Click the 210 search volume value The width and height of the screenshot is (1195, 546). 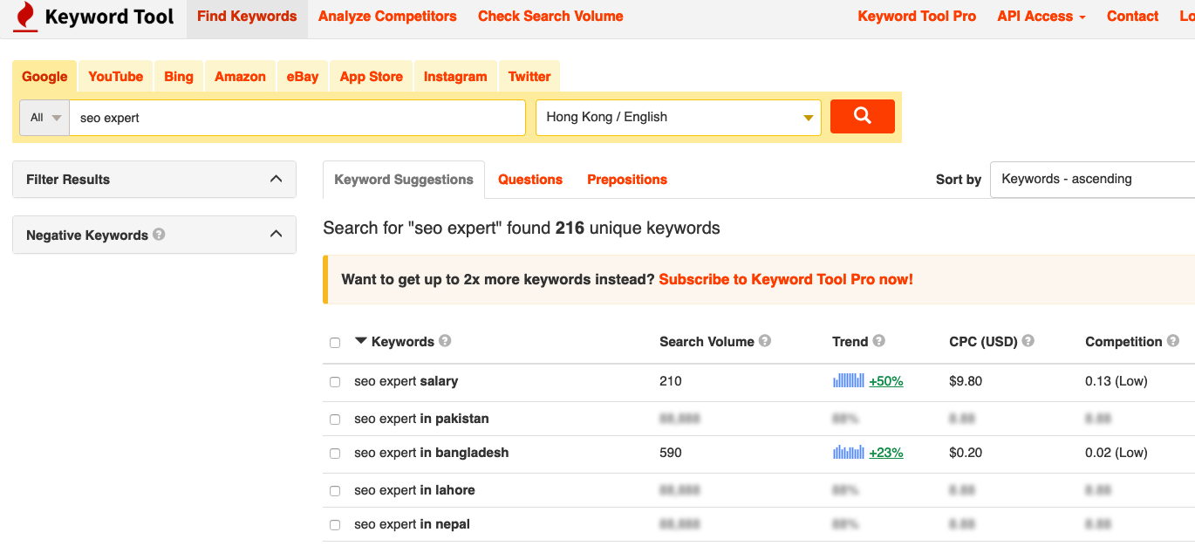pos(671,381)
